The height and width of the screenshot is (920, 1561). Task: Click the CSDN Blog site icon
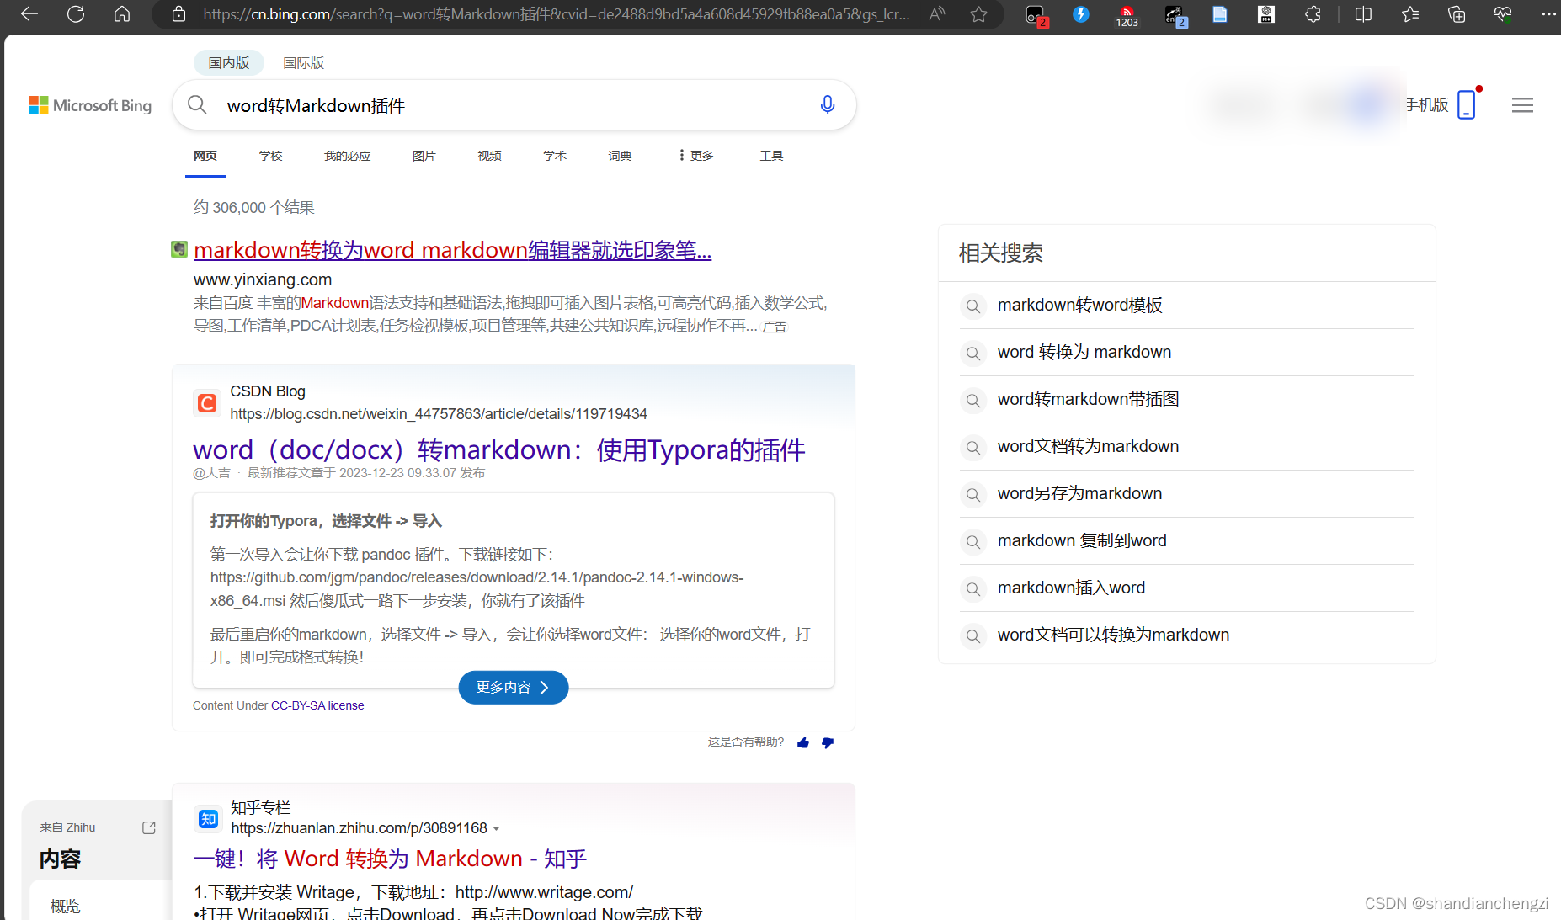(207, 403)
